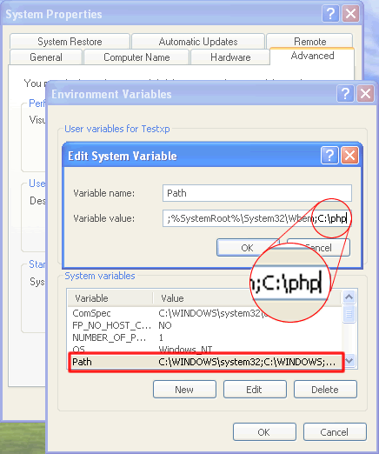Screen dimensions: 379x454
Task: Select the General tab
Action: point(46,57)
